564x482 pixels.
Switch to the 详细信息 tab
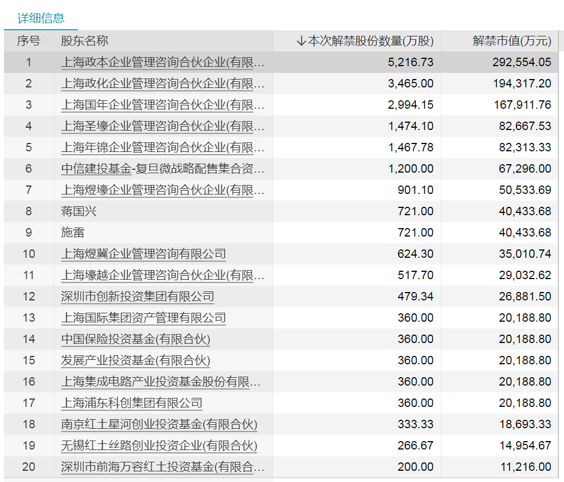[41, 18]
